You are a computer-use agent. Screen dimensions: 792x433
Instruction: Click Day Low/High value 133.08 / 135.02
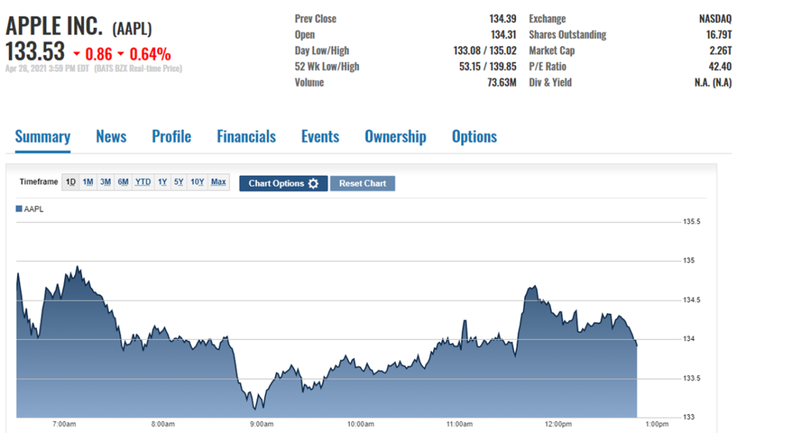(x=485, y=51)
